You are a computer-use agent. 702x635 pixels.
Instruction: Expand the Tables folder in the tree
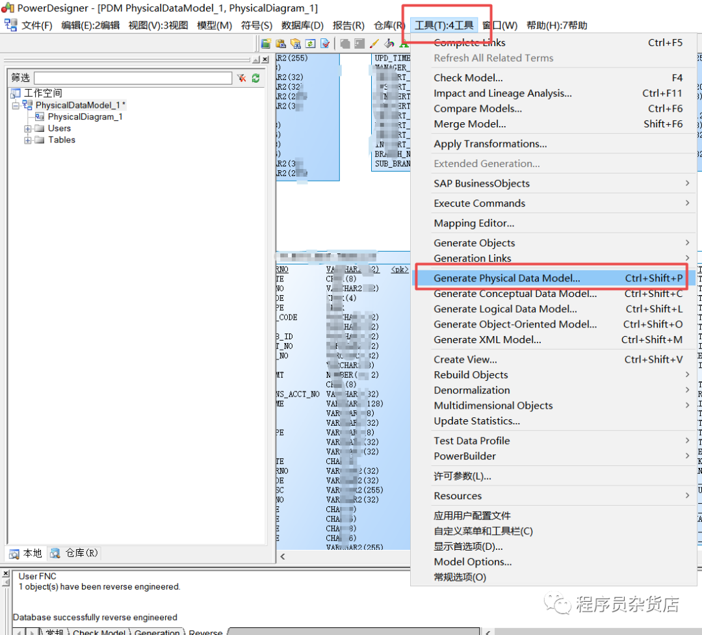(x=28, y=140)
